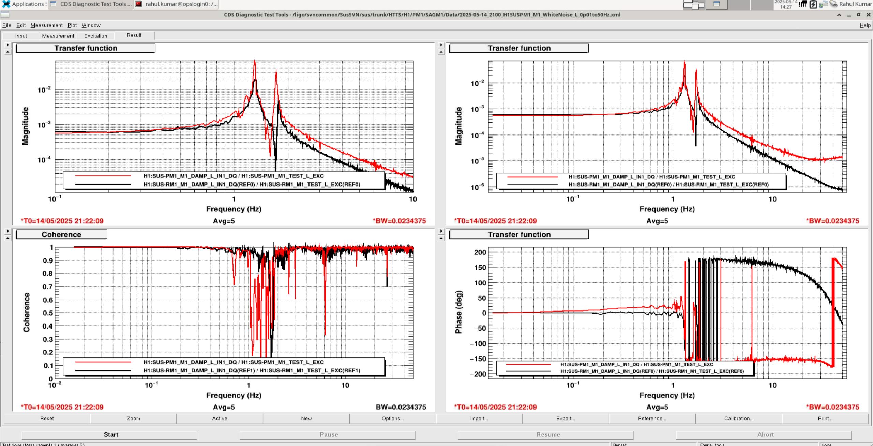Viewport: 873px width, 446px height.
Task: Click the up-arrow button of Phase plot pane
Action: tap(441, 238)
